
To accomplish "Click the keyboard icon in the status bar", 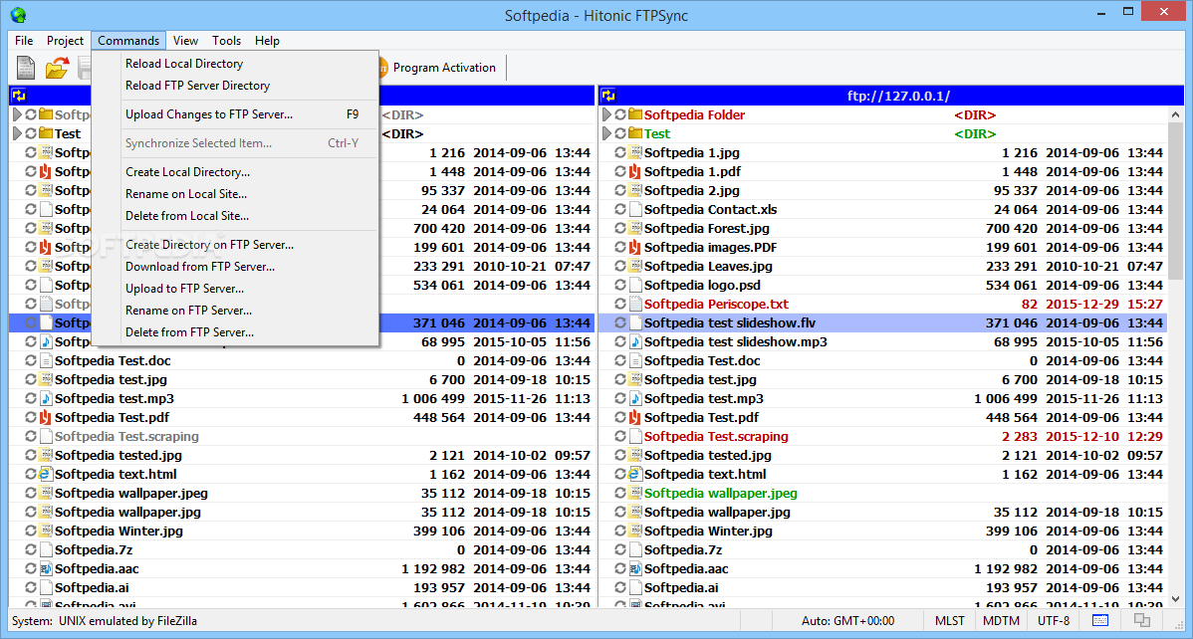I will pos(1100,621).
